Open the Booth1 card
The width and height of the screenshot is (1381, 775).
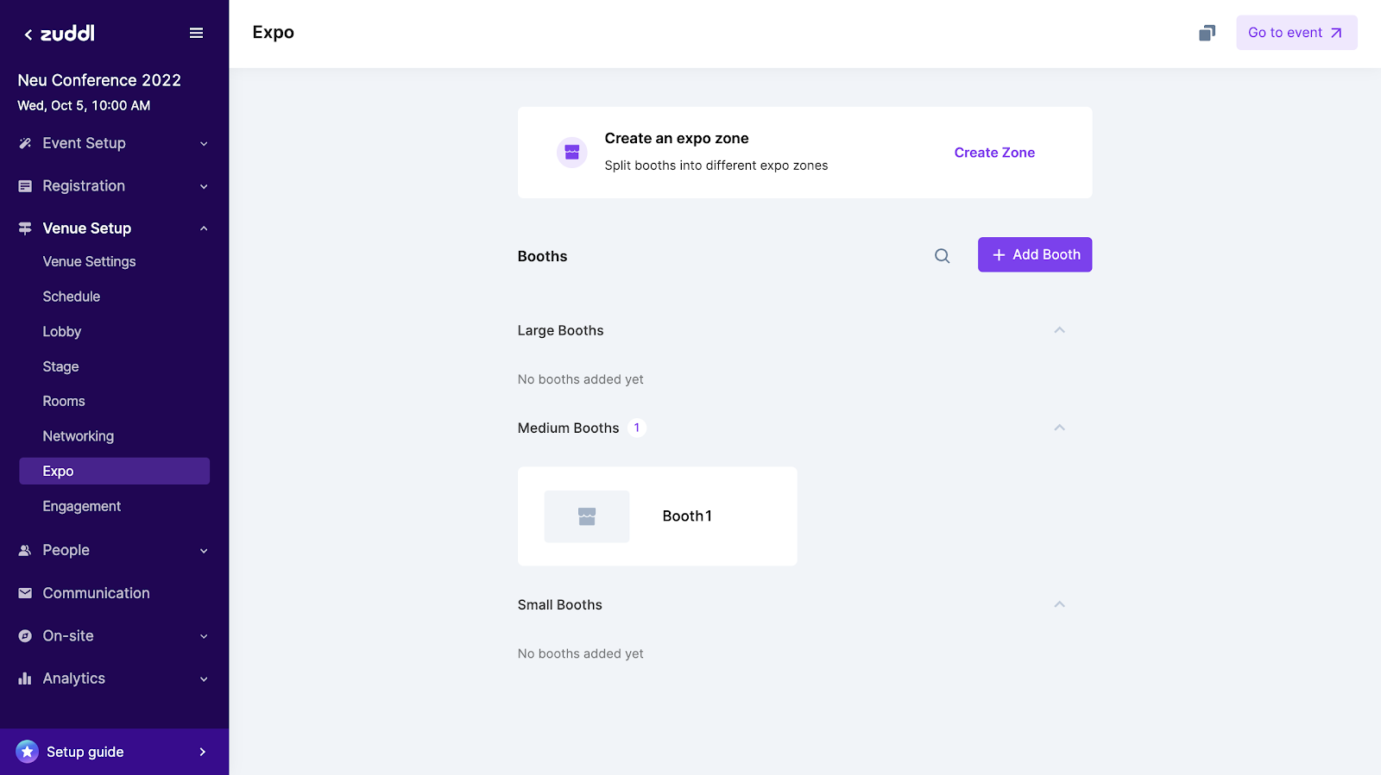click(687, 516)
